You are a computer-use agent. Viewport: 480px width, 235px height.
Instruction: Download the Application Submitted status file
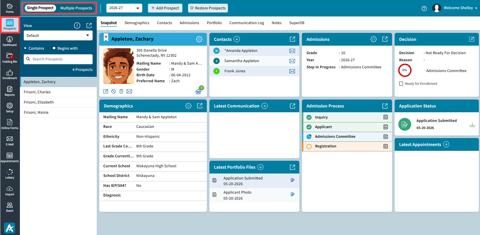coord(472,124)
